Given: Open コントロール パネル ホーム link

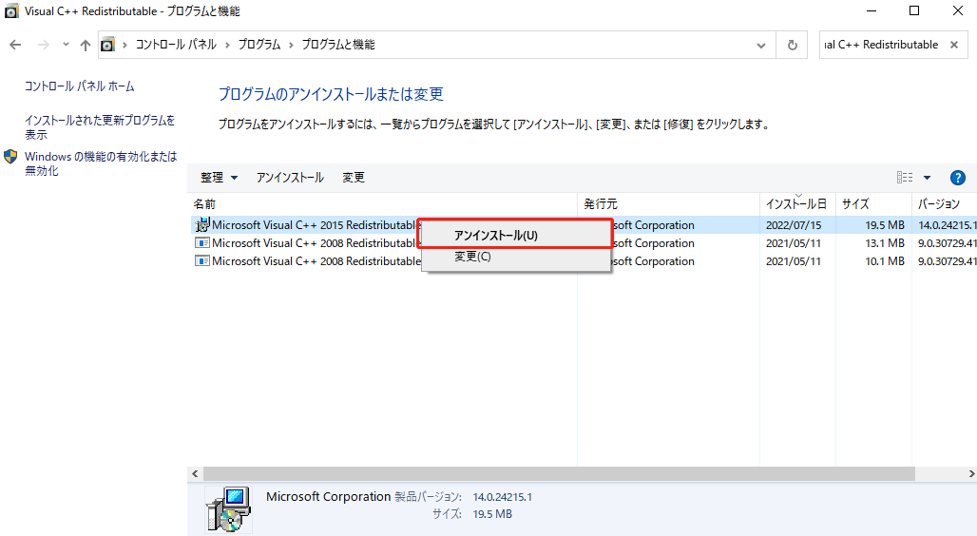Looking at the screenshot, I should 80,86.
